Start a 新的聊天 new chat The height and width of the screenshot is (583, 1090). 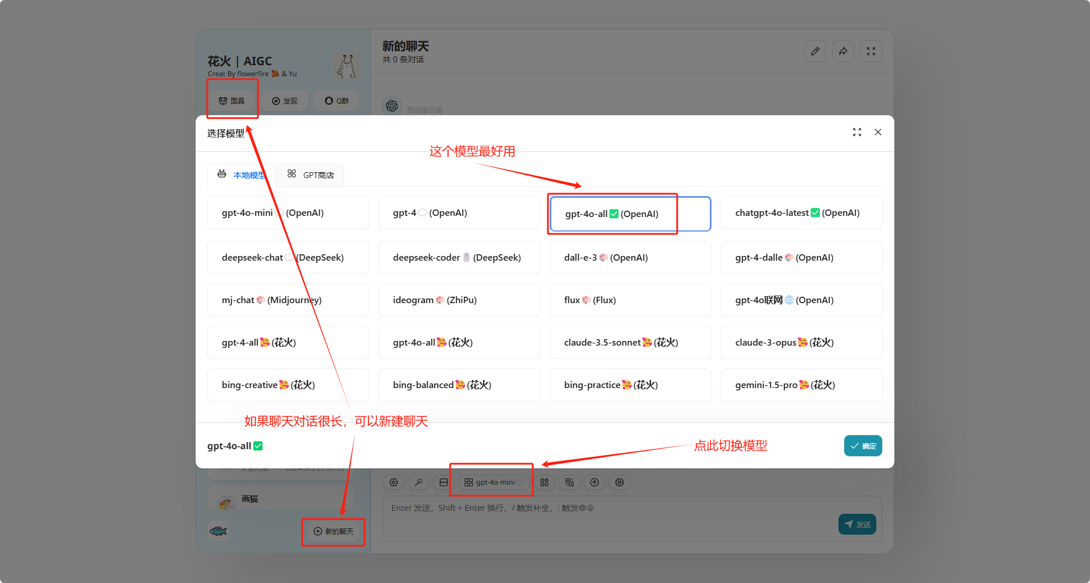point(334,531)
